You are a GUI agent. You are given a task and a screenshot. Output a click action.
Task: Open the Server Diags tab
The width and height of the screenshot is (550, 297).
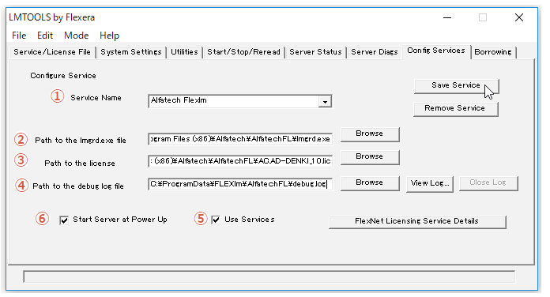click(375, 52)
